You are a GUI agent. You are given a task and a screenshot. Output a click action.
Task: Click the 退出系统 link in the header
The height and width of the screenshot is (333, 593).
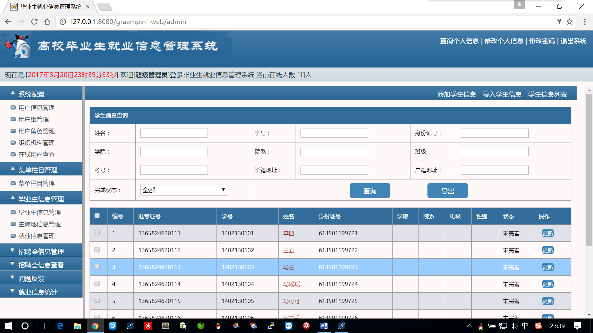coord(573,41)
